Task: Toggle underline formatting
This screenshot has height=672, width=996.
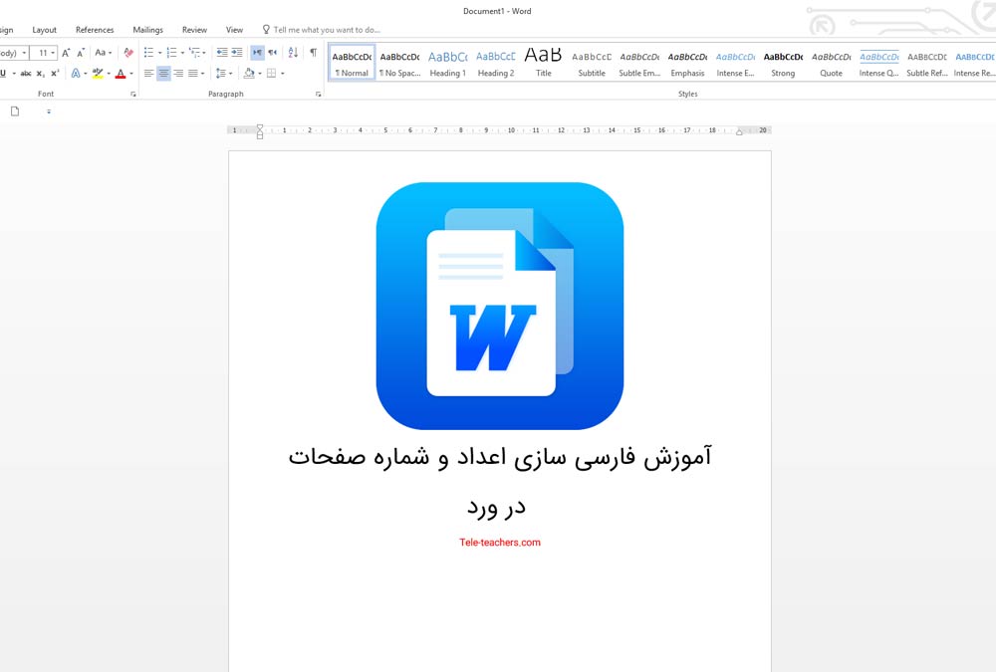Action: coord(3,74)
